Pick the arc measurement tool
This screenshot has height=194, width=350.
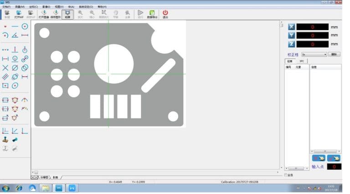point(5,35)
